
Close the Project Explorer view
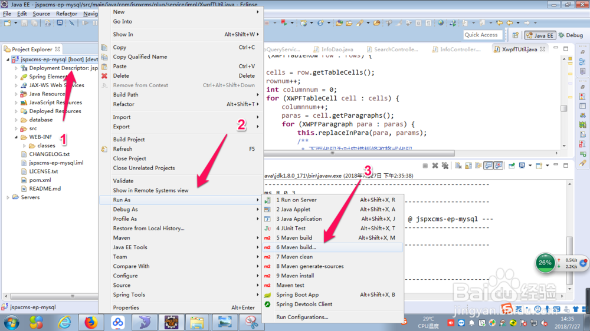[57, 49]
